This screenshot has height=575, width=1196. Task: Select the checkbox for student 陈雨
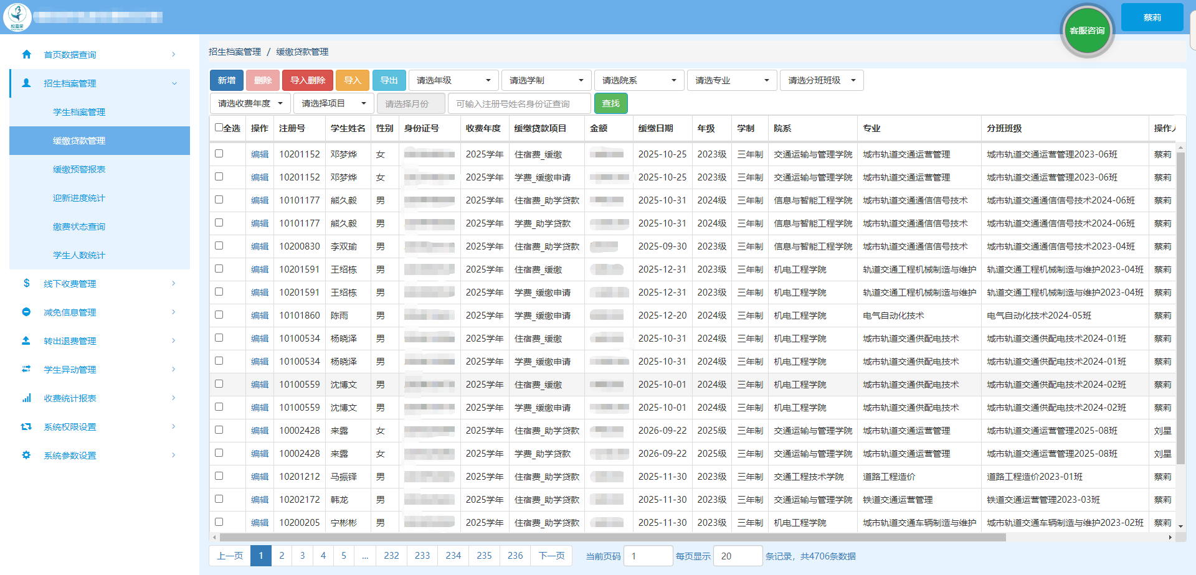[x=219, y=315]
